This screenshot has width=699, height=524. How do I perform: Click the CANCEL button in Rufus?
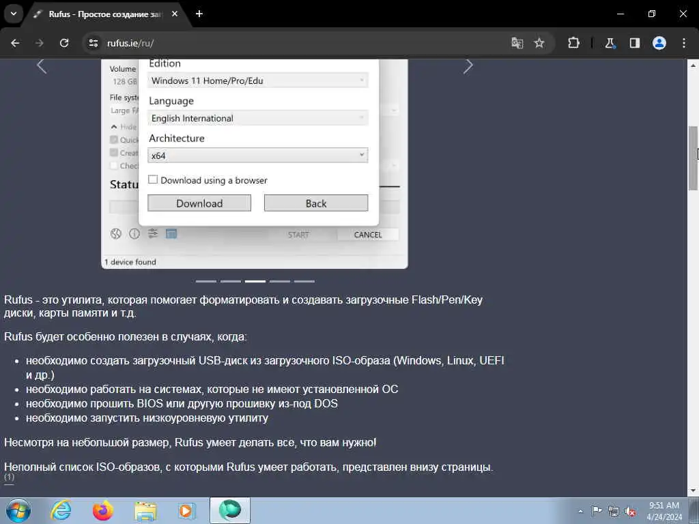tap(368, 235)
